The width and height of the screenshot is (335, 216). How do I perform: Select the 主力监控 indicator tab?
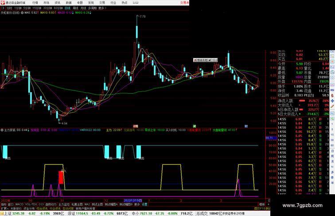64,204
